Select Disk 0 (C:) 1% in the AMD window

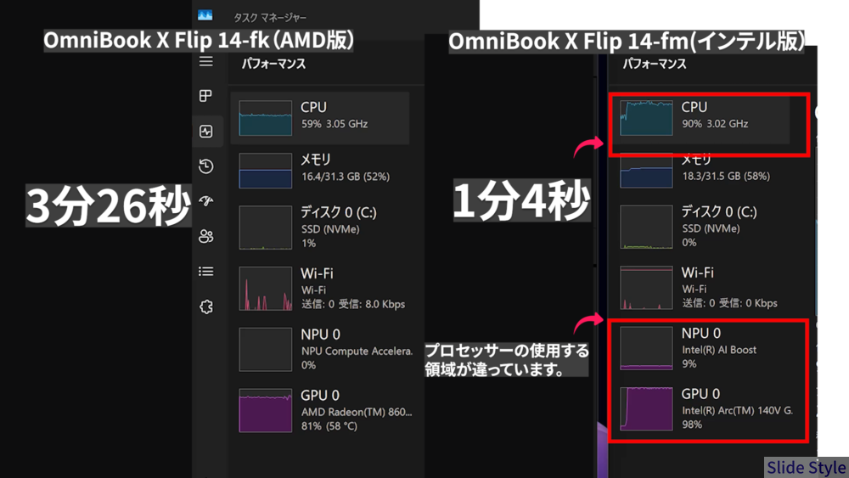coord(320,227)
